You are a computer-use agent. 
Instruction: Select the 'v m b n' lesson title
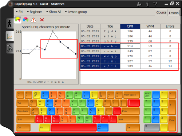(110, 46)
